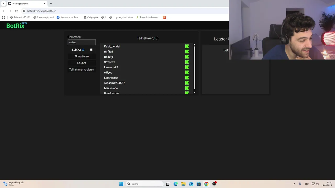Select participant Kabil_Letaief
Viewport: 335px width, 188px height.
coord(112,46)
